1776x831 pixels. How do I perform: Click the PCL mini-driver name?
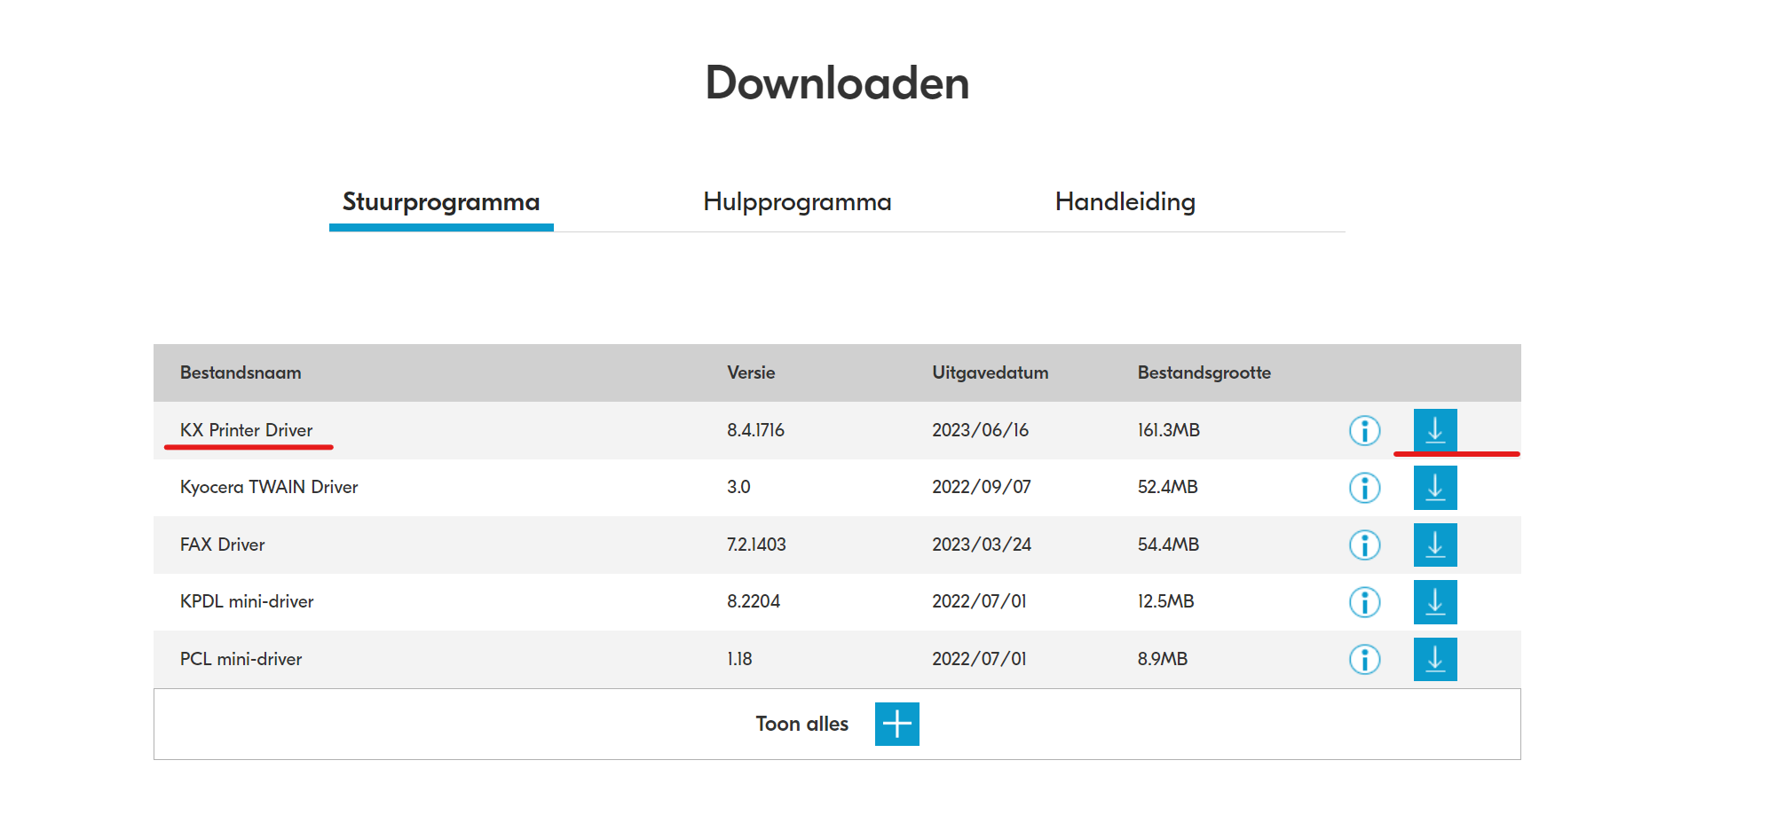[241, 659]
